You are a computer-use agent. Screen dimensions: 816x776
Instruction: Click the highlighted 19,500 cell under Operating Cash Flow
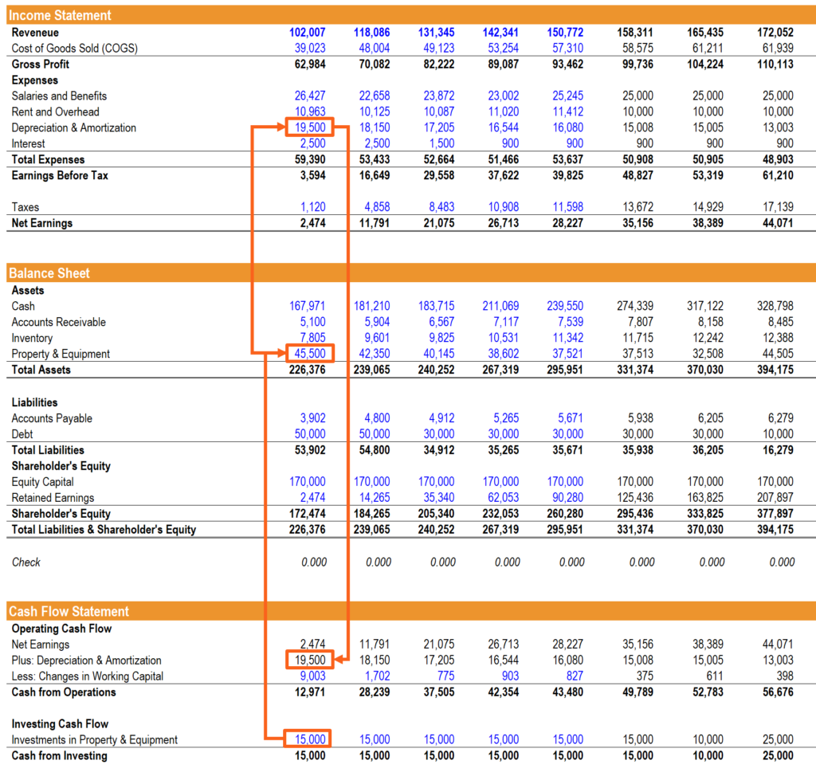308,660
